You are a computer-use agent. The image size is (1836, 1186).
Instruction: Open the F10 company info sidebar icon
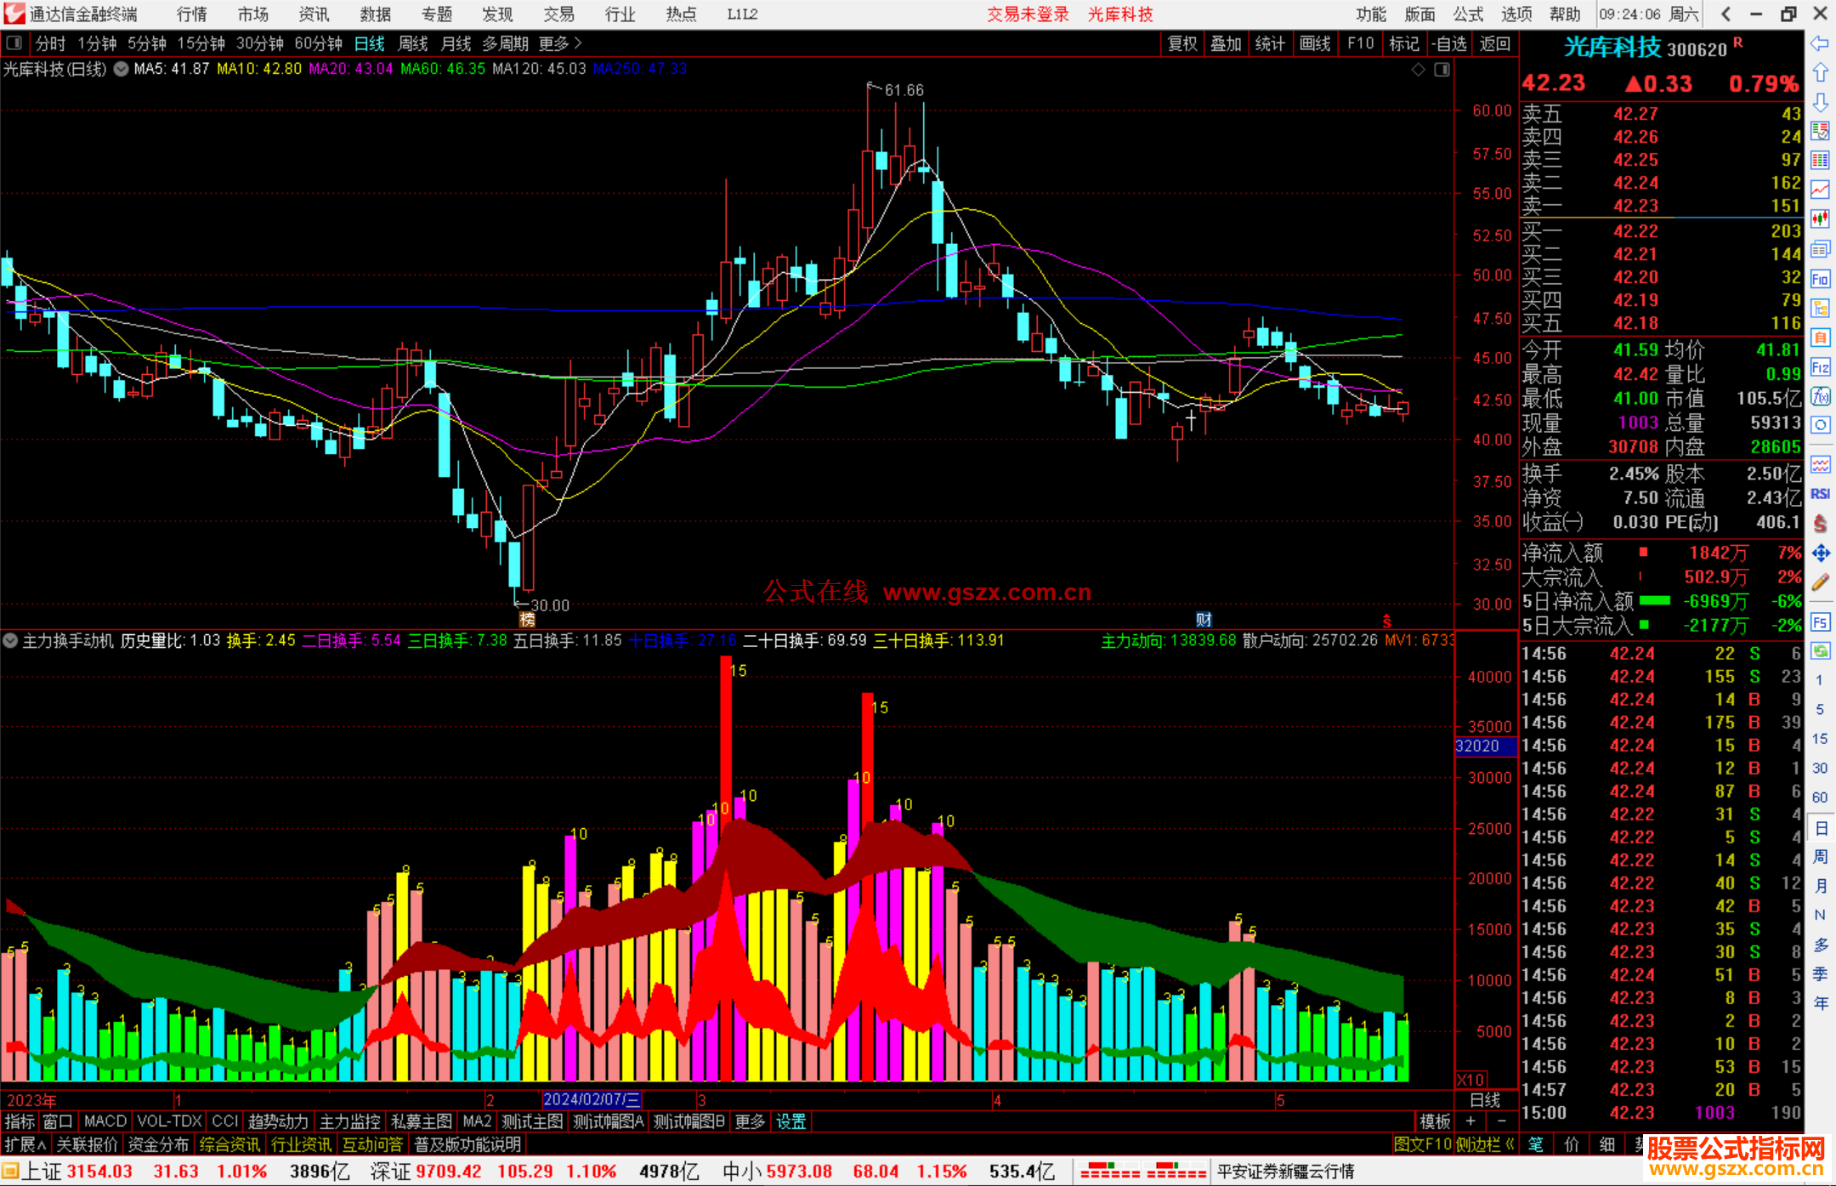[1820, 280]
